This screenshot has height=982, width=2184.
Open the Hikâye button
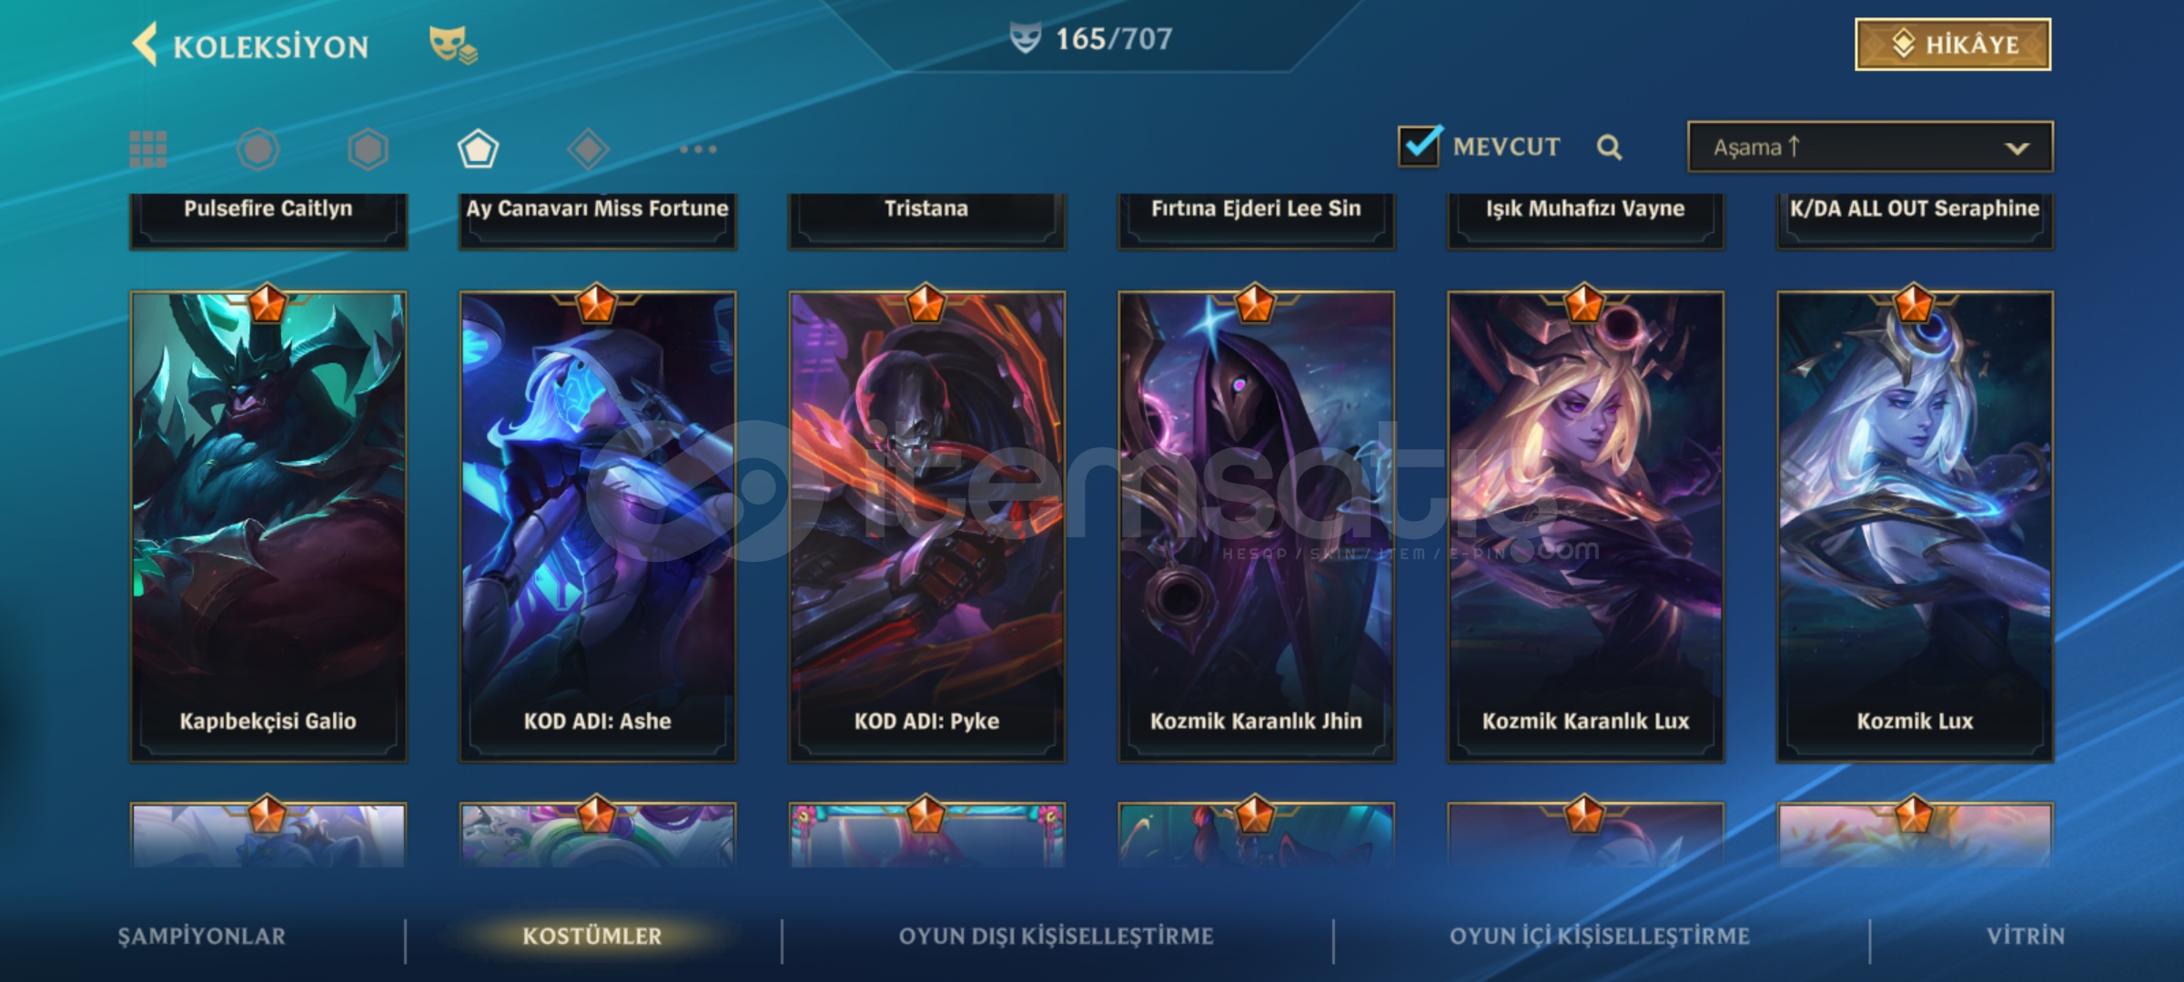1953,45
